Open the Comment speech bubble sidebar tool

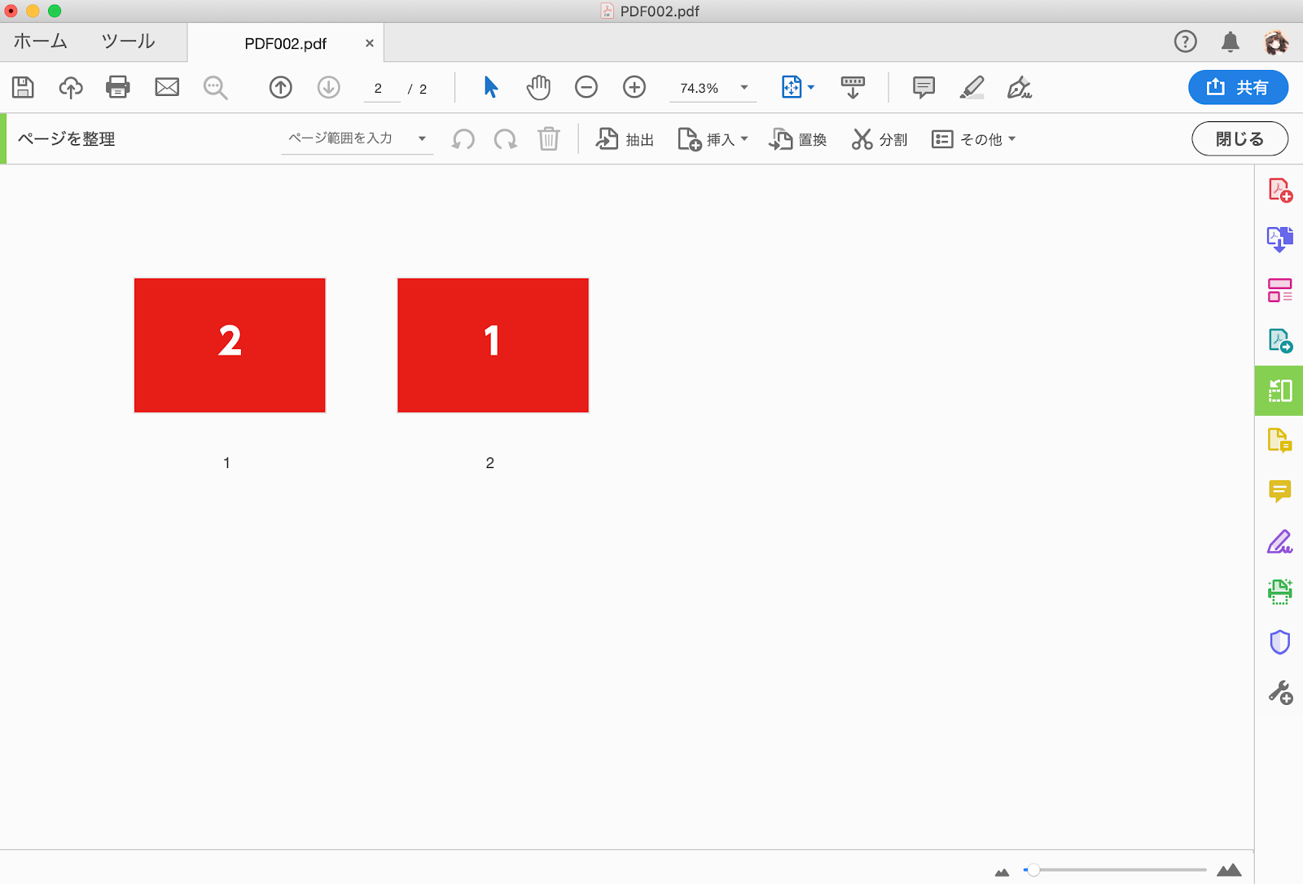1280,491
